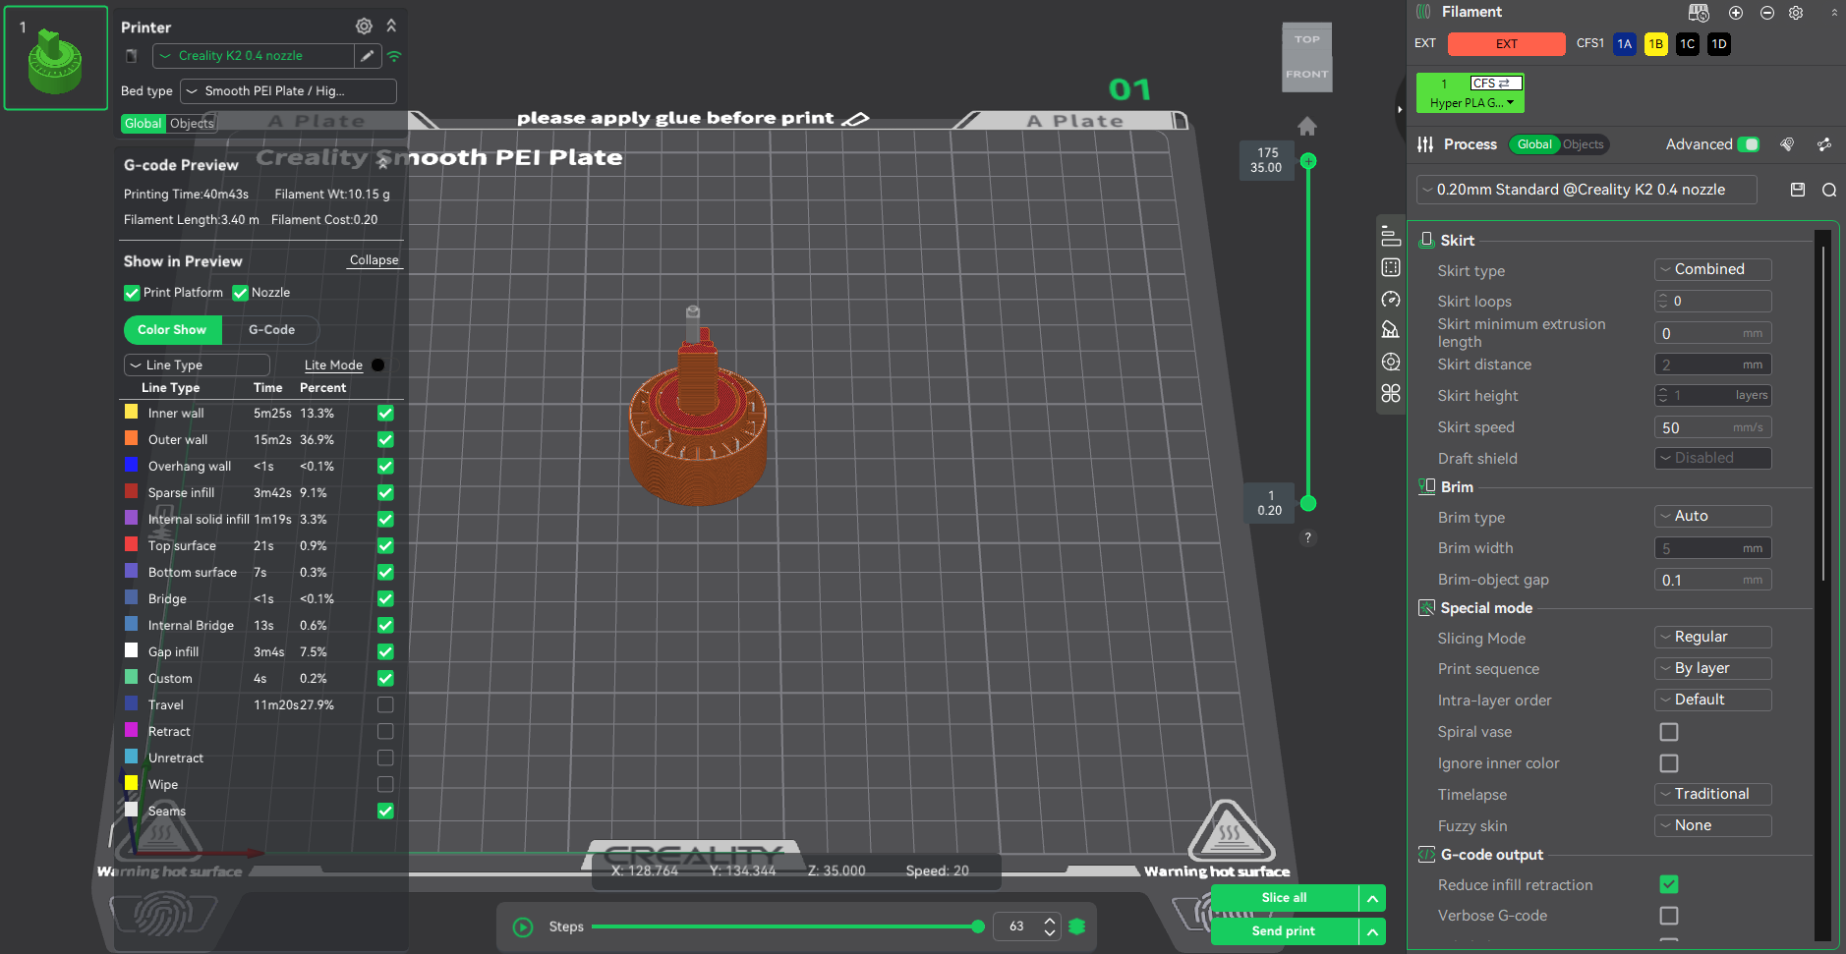Uncheck Reduce infill retraction
This screenshot has height=954, width=1846.
1669,884
